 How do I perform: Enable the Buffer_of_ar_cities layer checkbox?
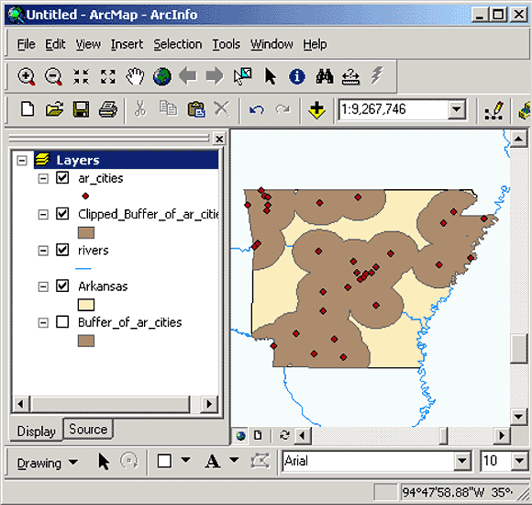(62, 322)
